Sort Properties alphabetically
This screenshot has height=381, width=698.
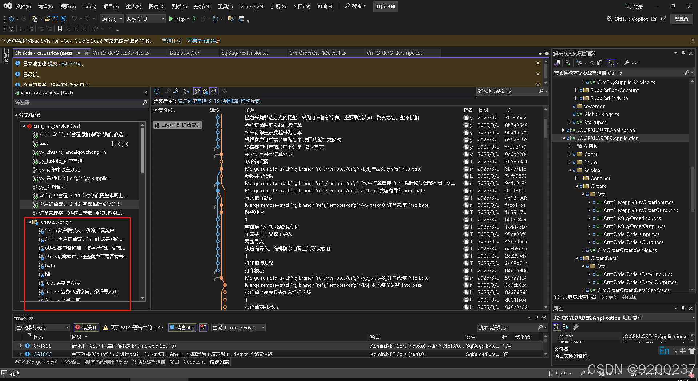click(565, 327)
